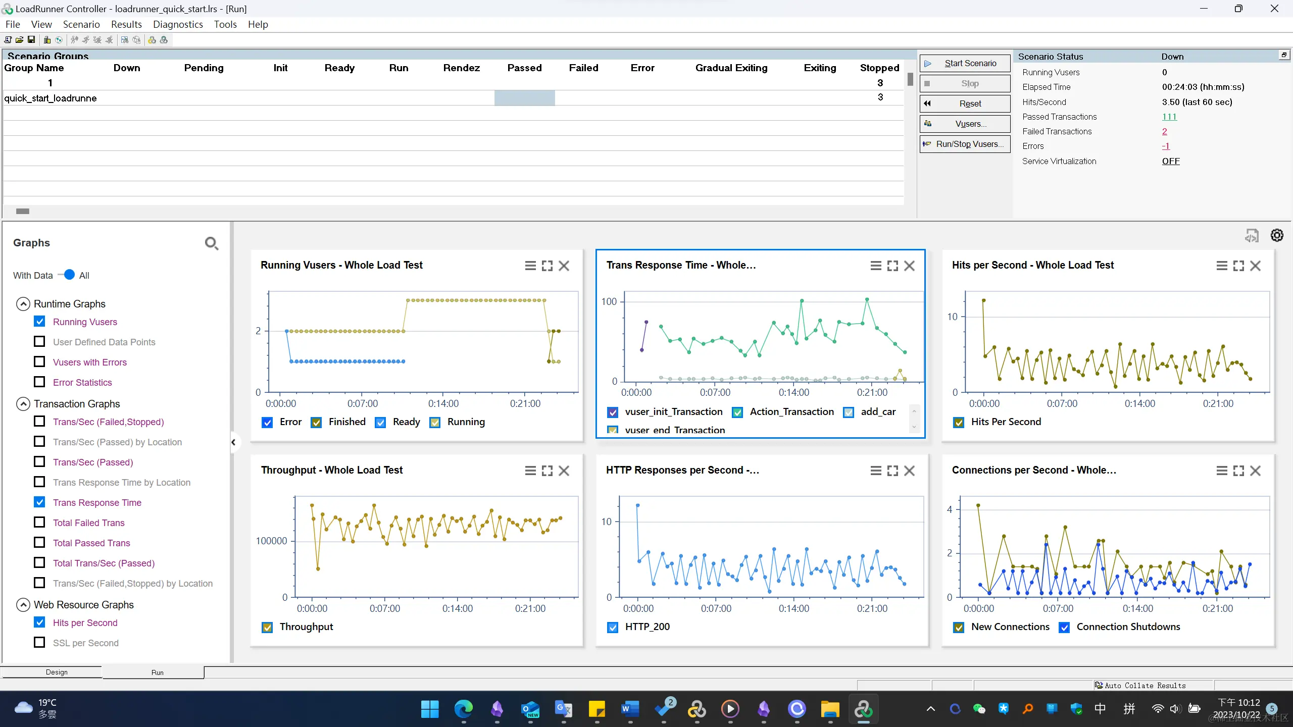Collapse the Transaction Graphs section

click(x=23, y=404)
